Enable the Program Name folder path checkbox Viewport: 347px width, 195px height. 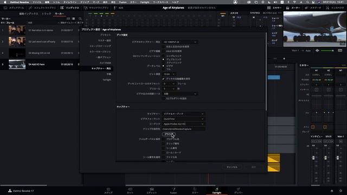point(163,139)
